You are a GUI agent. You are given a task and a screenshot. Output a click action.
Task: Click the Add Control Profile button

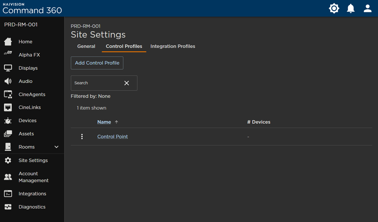pos(97,63)
